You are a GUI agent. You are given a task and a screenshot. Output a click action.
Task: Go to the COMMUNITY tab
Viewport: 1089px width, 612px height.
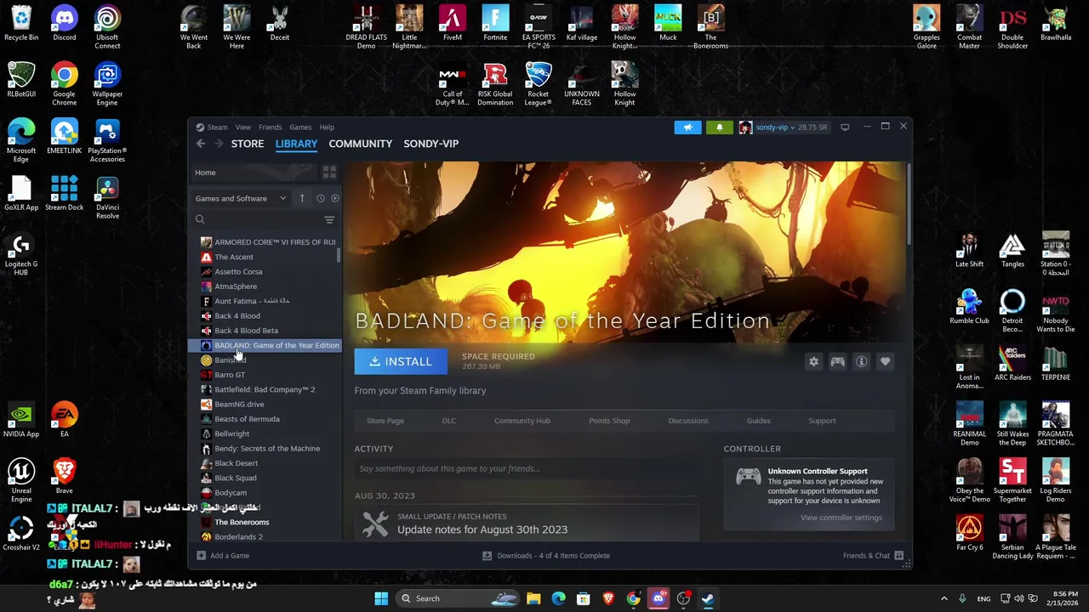[x=360, y=144]
